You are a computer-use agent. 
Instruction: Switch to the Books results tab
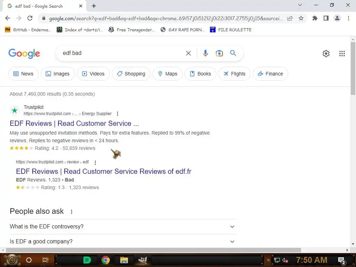201,74
